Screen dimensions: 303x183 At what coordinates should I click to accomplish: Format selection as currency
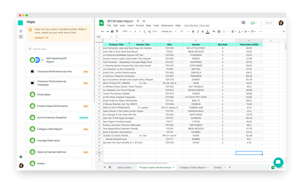click(x=136, y=32)
